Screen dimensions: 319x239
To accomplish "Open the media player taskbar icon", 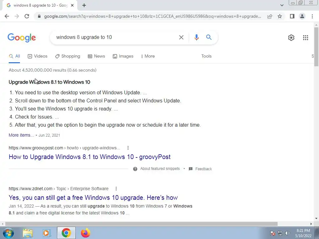I will [x=47, y=233].
